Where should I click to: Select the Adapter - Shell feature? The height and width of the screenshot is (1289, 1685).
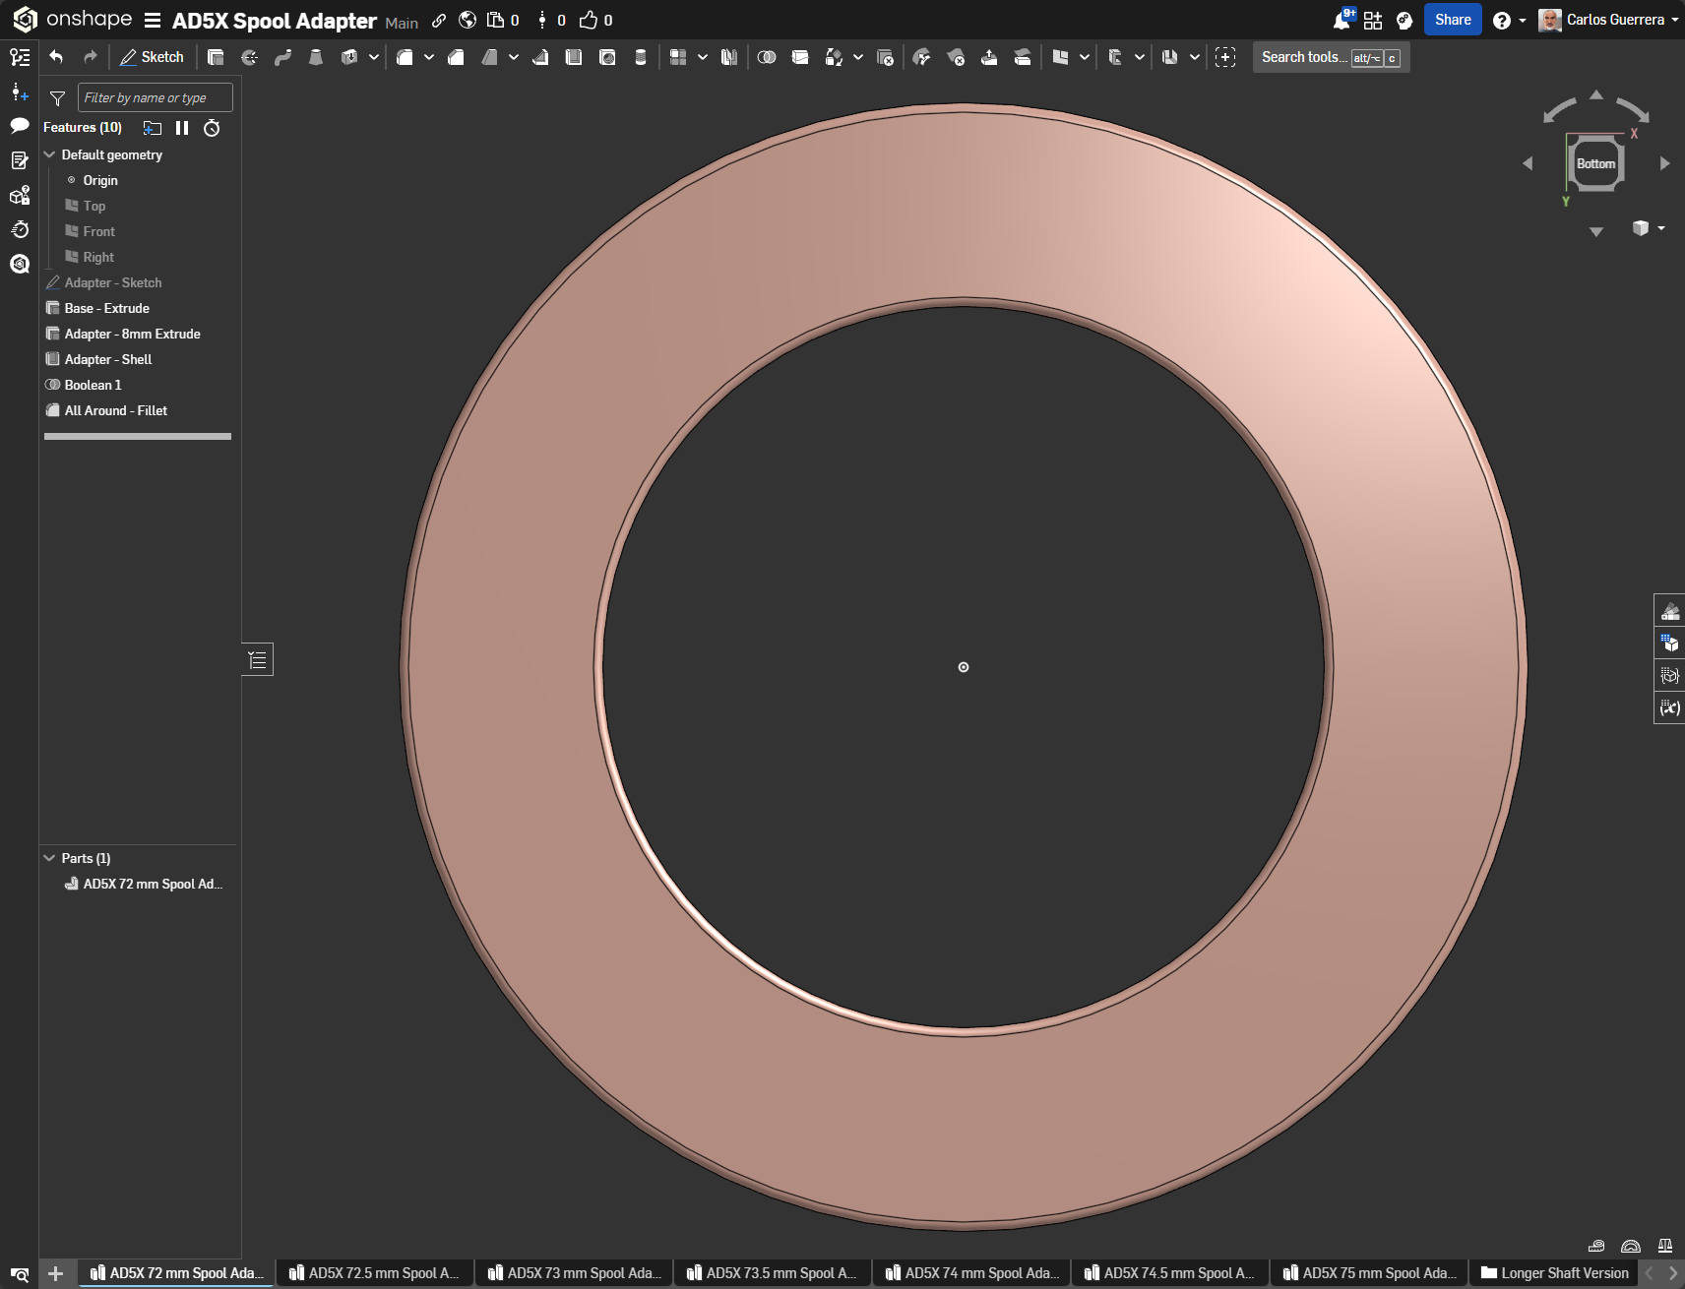coord(108,359)
